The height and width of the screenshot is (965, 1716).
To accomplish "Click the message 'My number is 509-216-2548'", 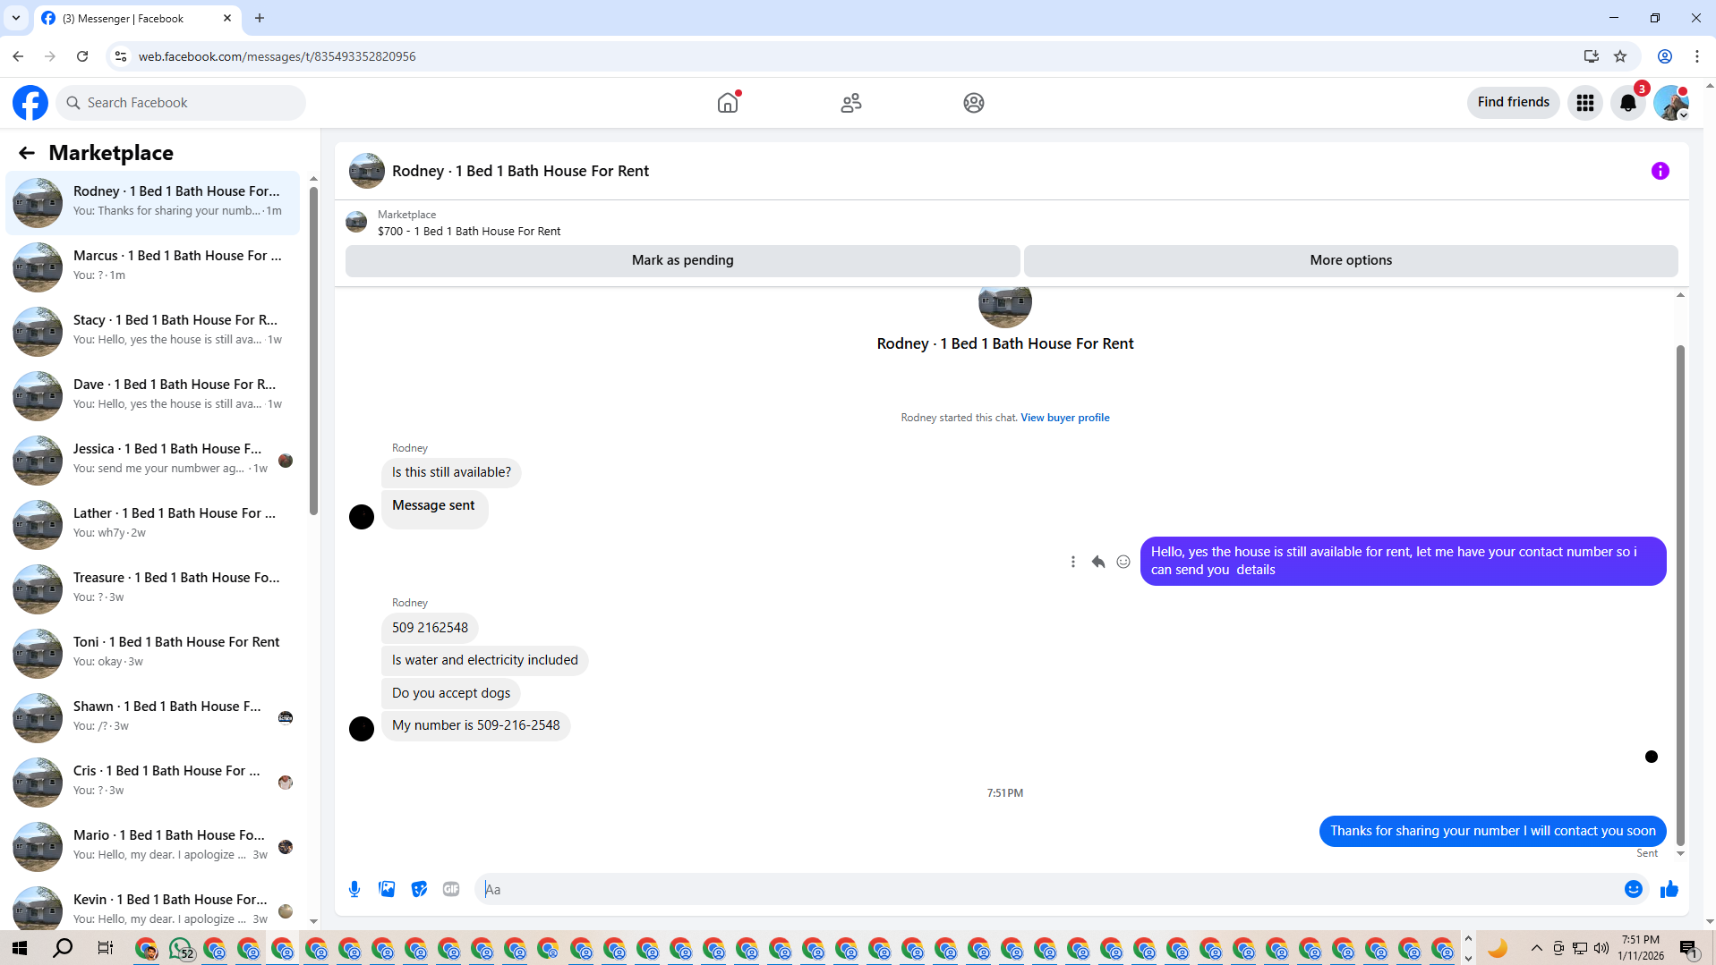I will click(476, 725).
